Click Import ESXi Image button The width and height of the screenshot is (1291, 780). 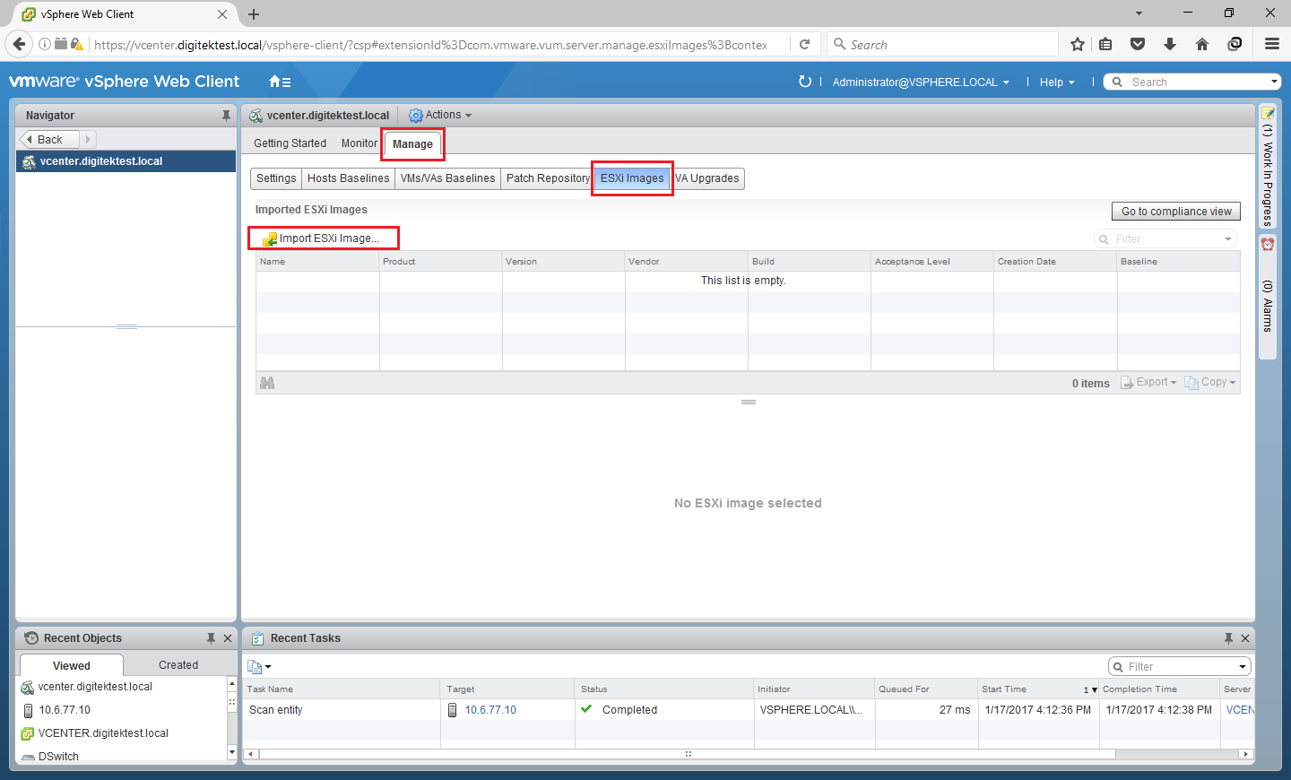323,238
